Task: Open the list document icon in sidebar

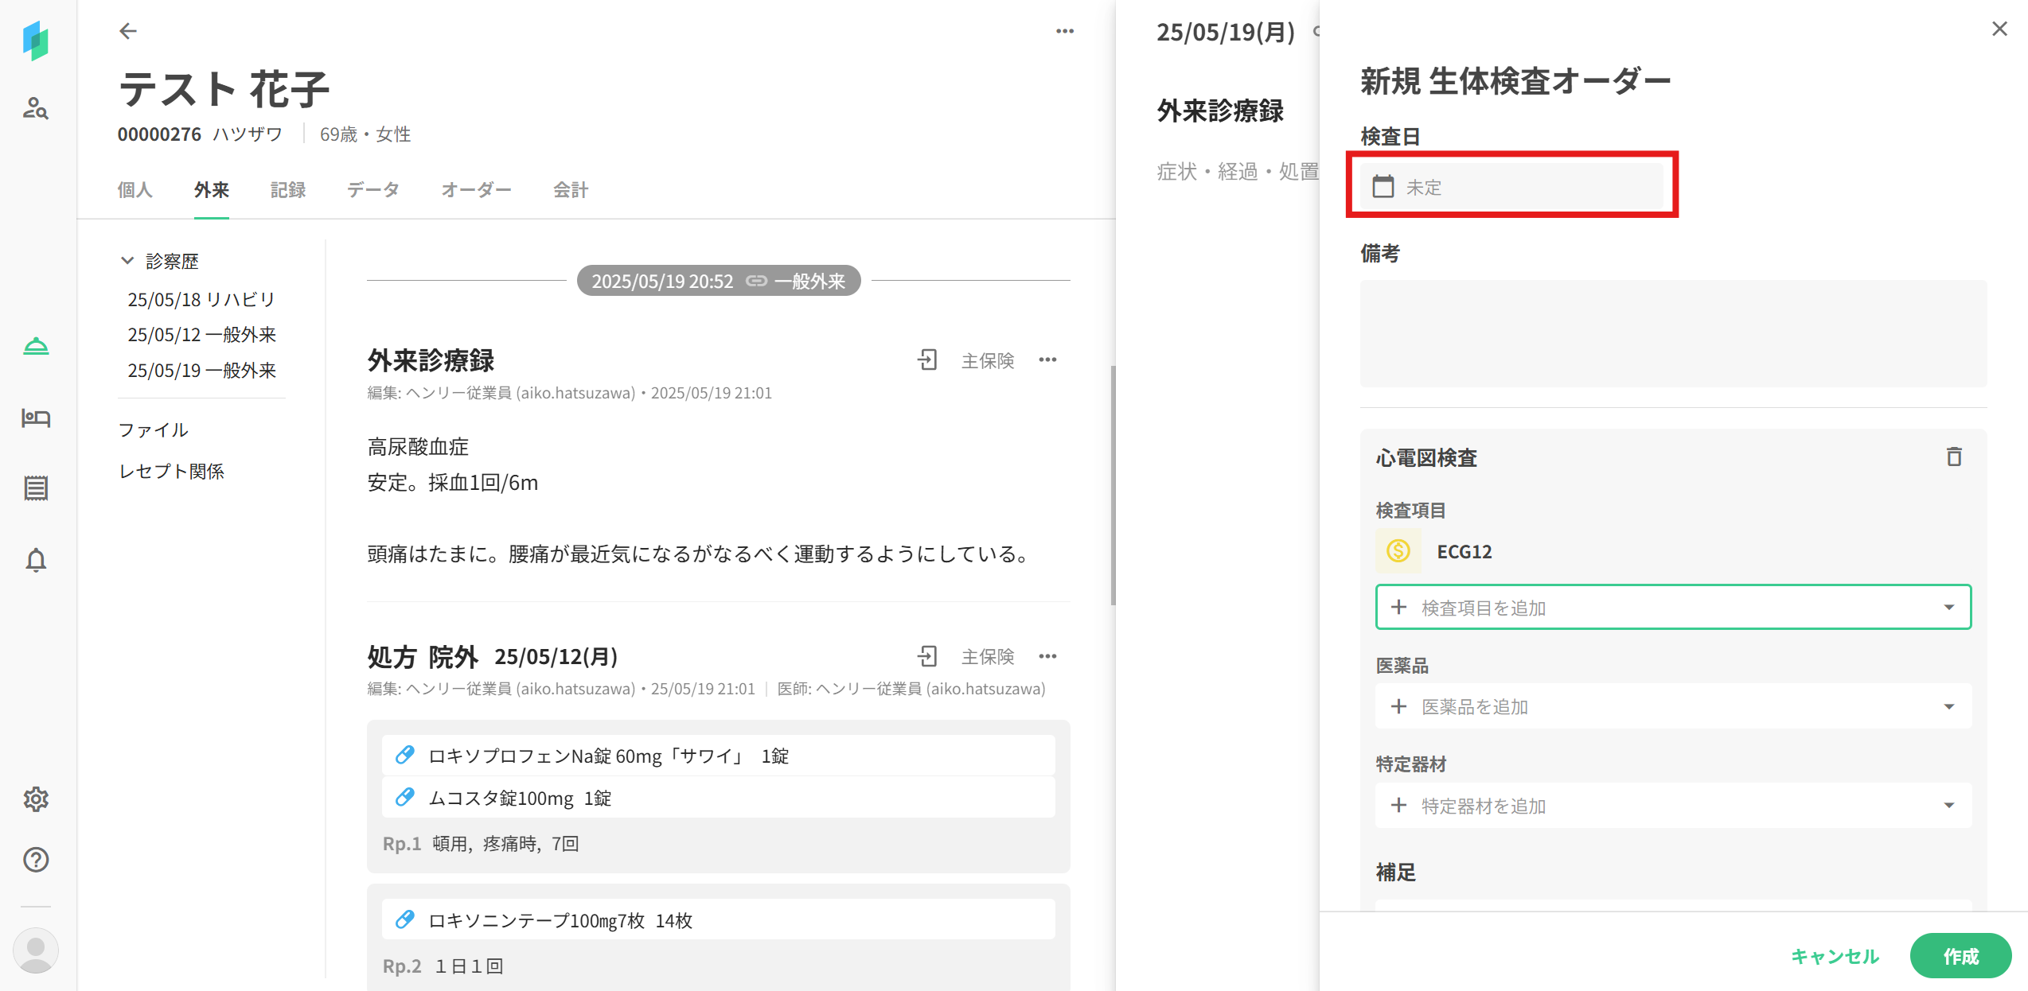Action: [36, 488]
